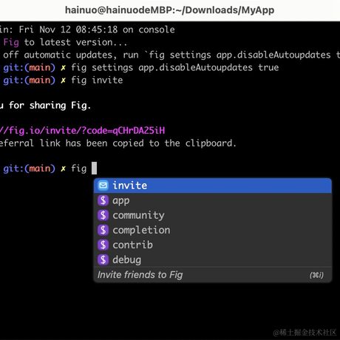Click 'for sharing Fig.' message text

pyautogui.click(x=50, y=105)
